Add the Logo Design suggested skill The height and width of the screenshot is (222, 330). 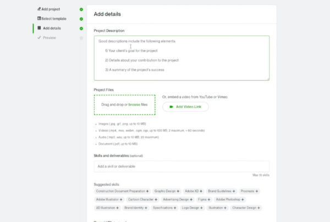click(x=192, y=208)
